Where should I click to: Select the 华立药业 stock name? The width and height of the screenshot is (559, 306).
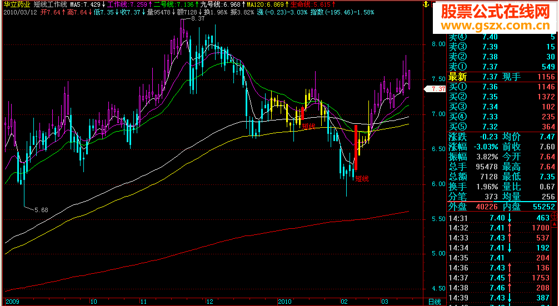[x=17, y=4]
